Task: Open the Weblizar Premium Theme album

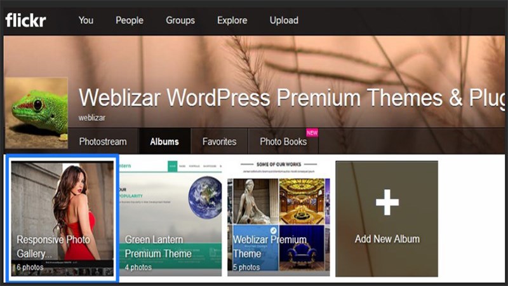Action: tap(279, 219)
